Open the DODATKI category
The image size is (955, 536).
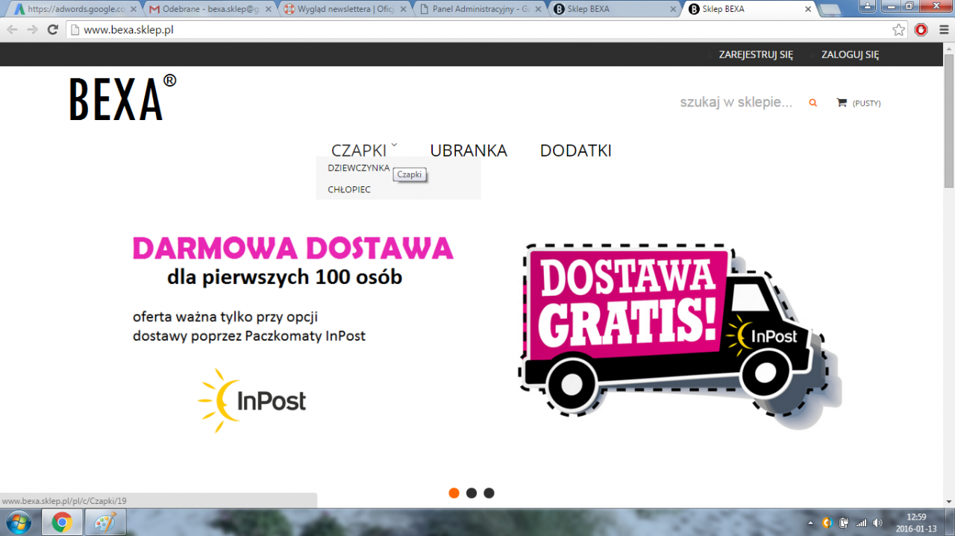coord(576,151)
